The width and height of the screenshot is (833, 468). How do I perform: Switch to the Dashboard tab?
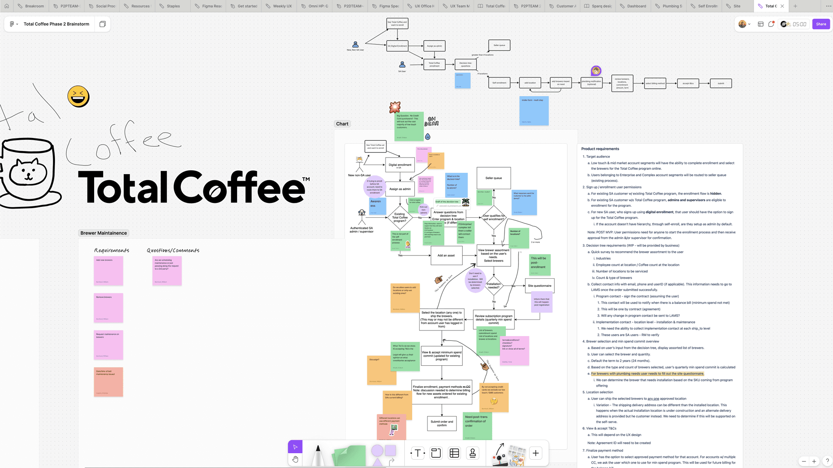coord(633,6)
